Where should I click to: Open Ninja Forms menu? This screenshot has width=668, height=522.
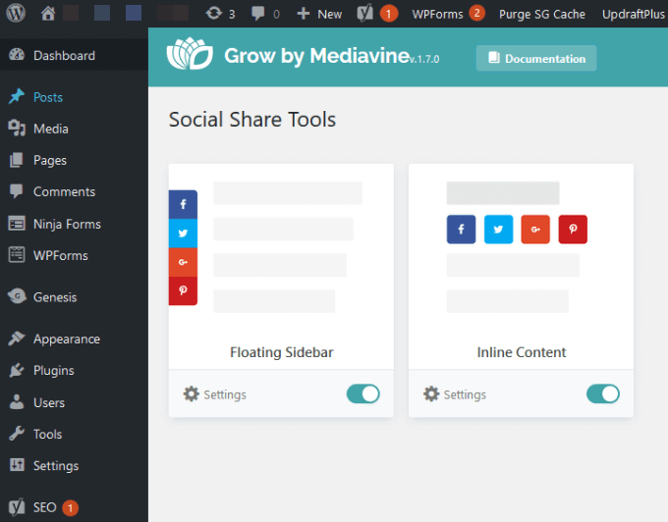68,224
